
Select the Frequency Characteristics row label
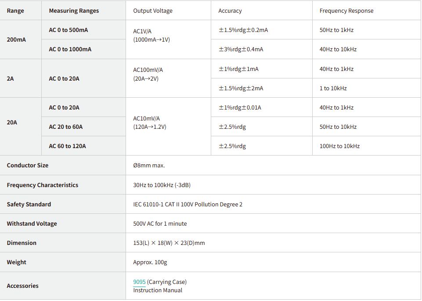[x=43, y=185]
